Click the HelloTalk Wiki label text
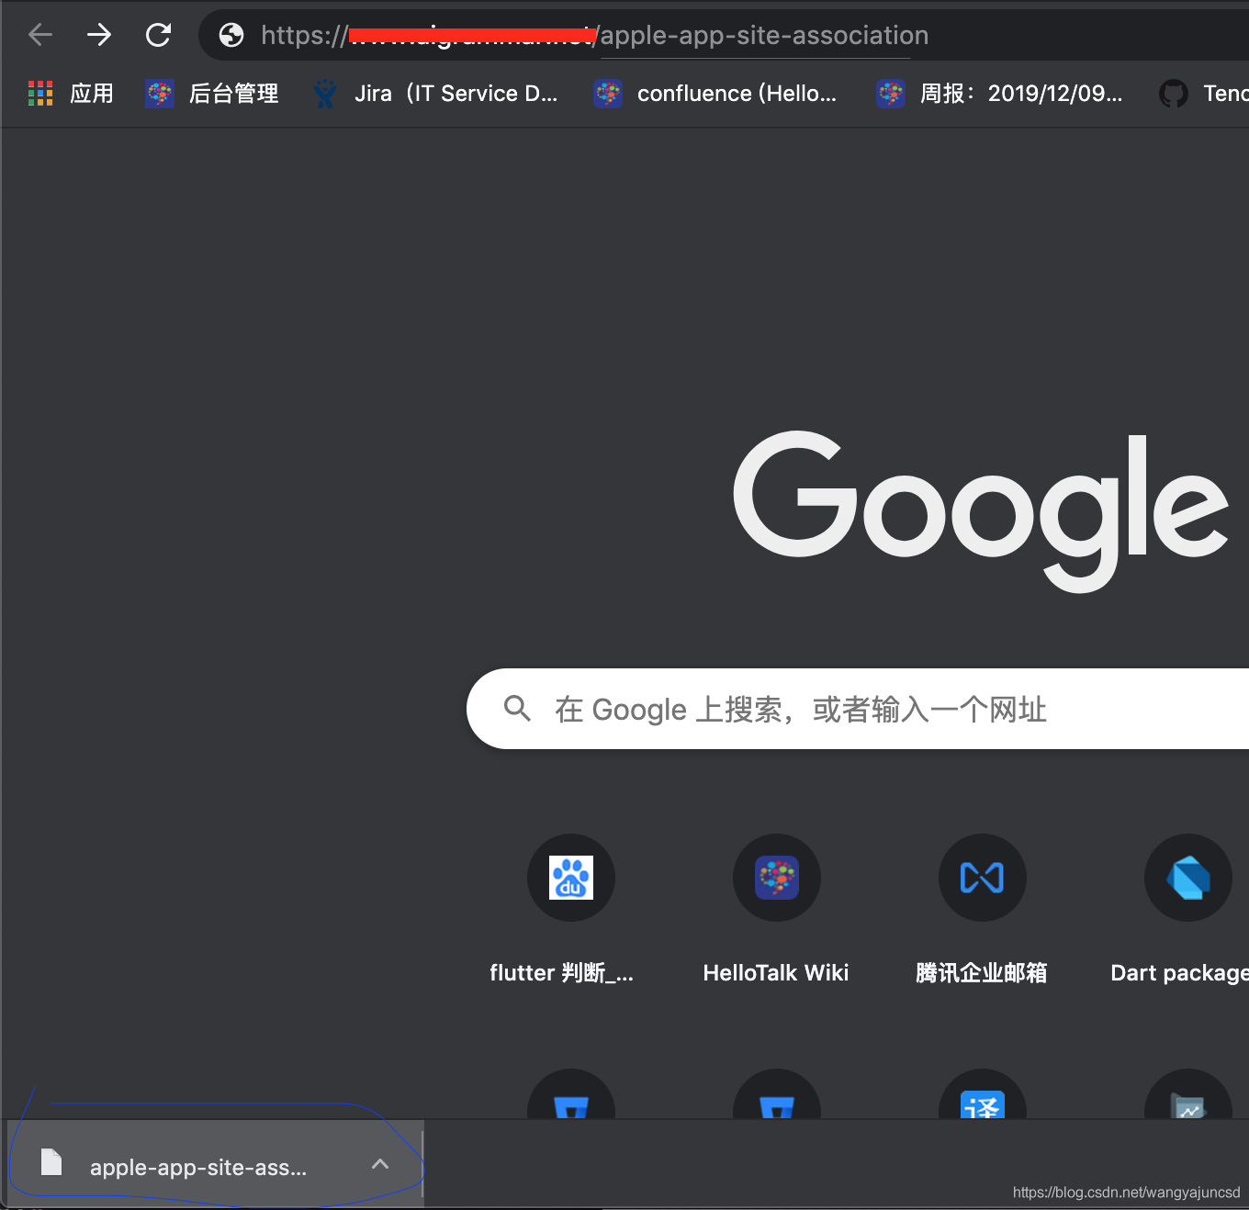 (776, 973)
